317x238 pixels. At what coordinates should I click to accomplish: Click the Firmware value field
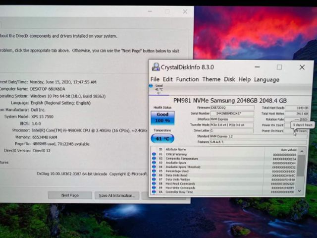tap(232, 108)
